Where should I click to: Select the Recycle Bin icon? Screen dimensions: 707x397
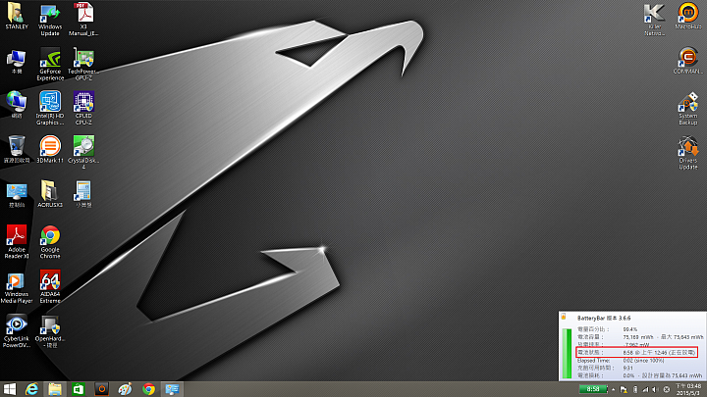point(17,149)
